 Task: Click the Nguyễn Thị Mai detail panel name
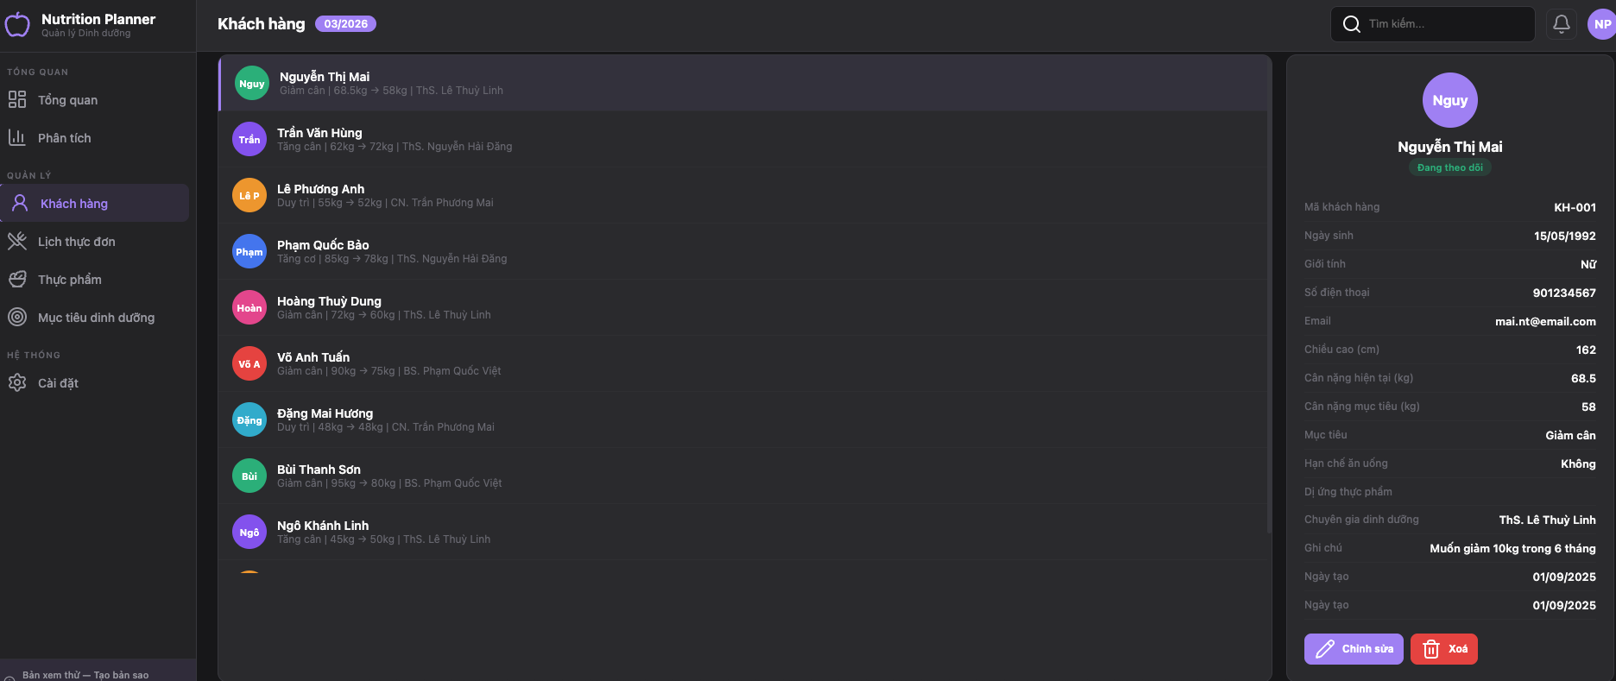pos(1450,147)
